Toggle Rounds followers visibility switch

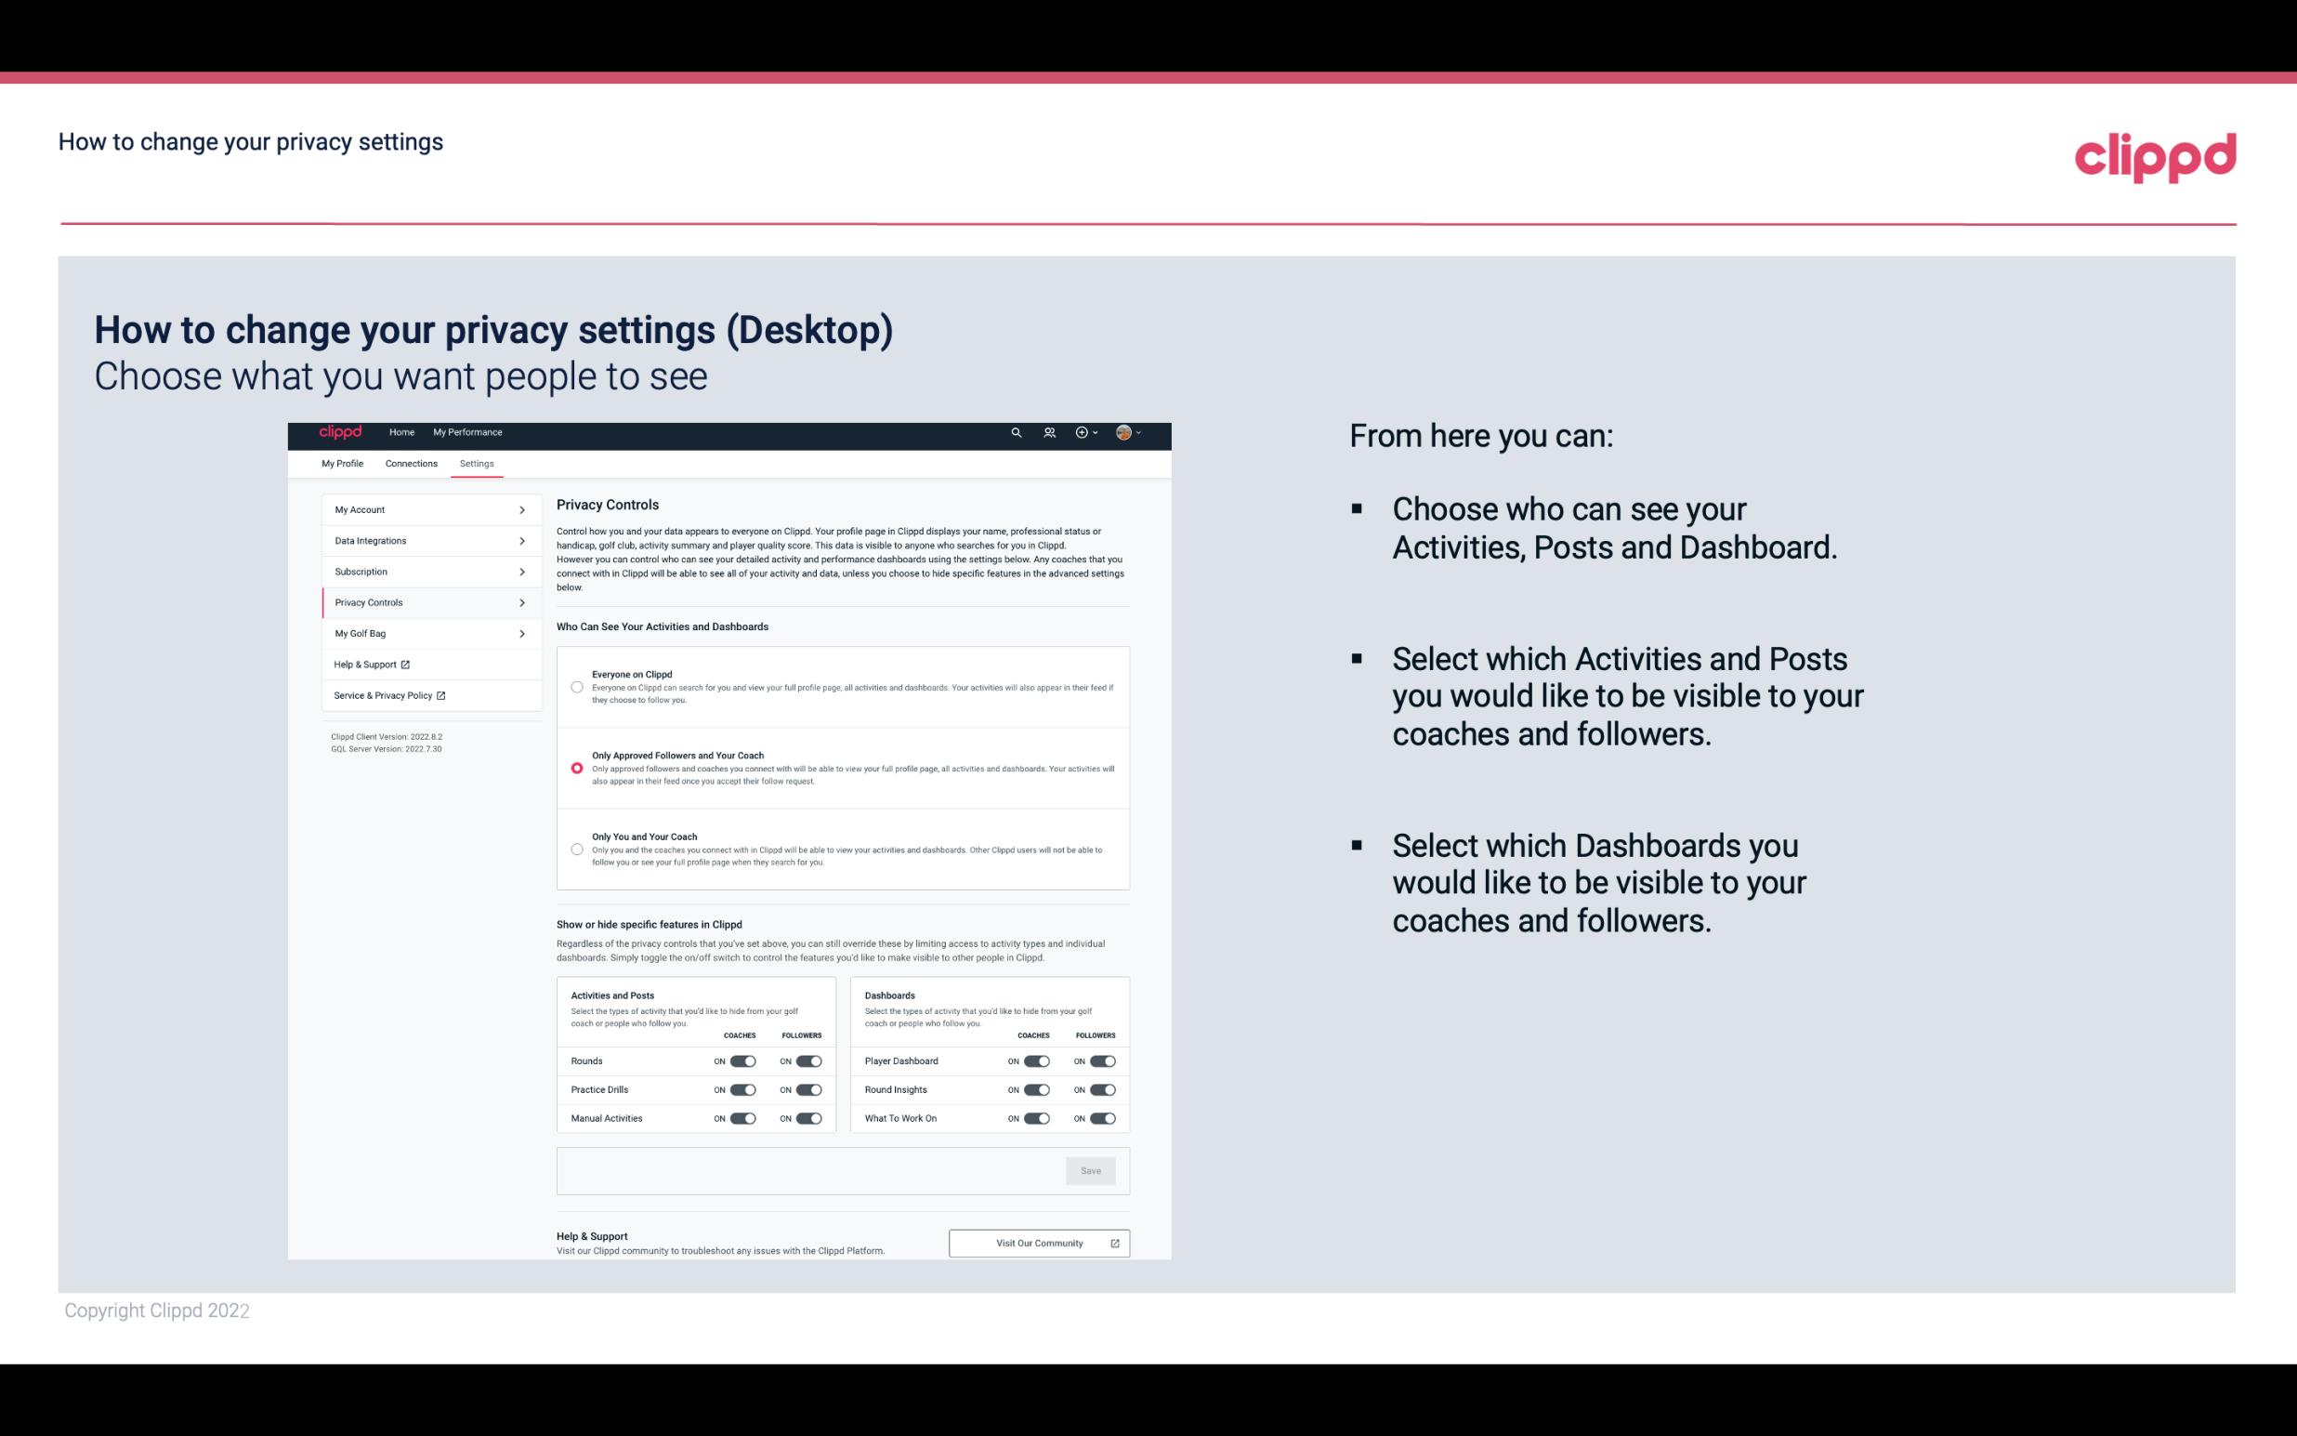click(808, 1061)
